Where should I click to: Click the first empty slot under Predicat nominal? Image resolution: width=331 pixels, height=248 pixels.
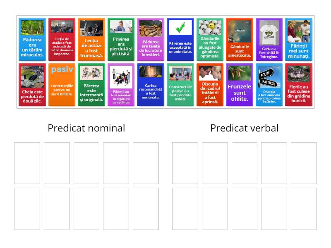coord(27,163)
